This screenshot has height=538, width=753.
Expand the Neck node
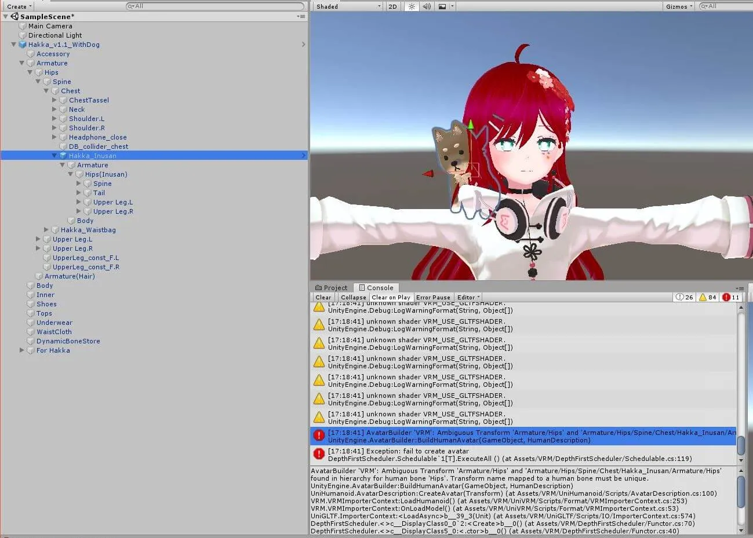54,109
